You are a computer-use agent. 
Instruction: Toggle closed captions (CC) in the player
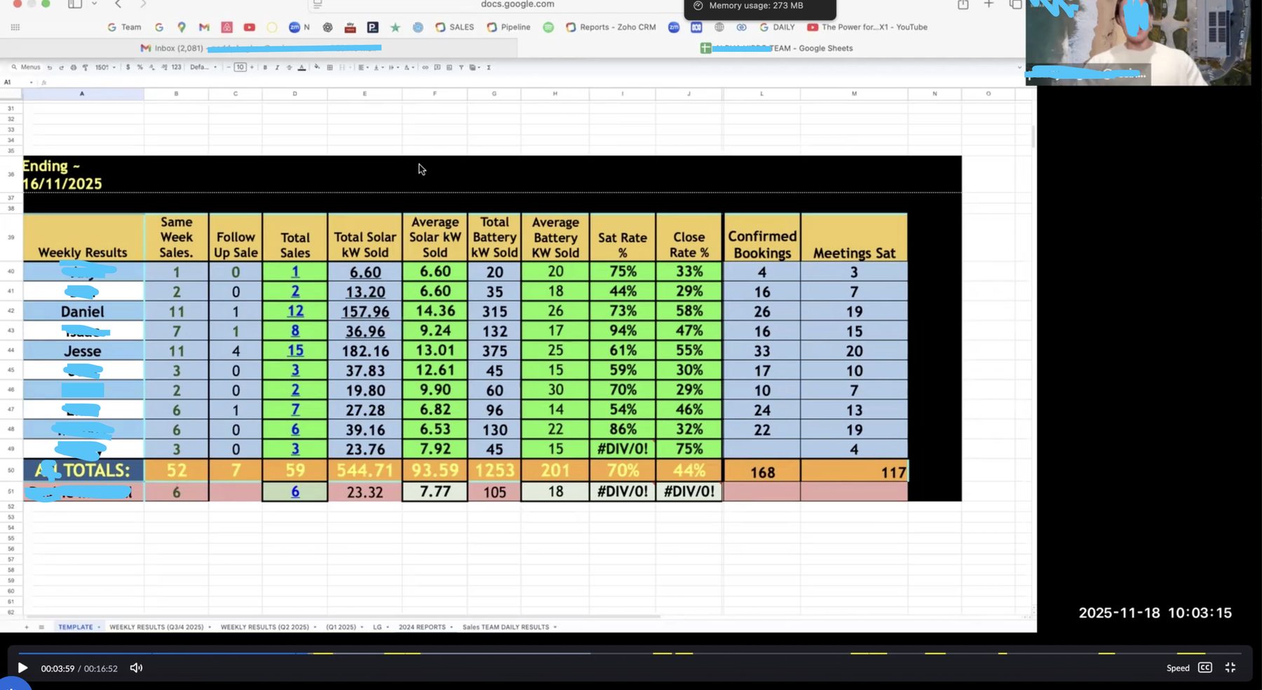click(x=1205, y=668)
